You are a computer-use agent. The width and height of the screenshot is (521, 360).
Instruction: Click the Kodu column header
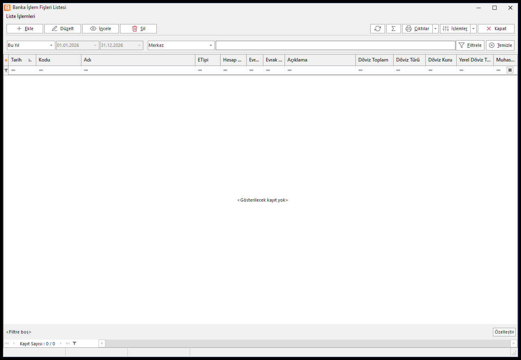[x=59, y=60]
